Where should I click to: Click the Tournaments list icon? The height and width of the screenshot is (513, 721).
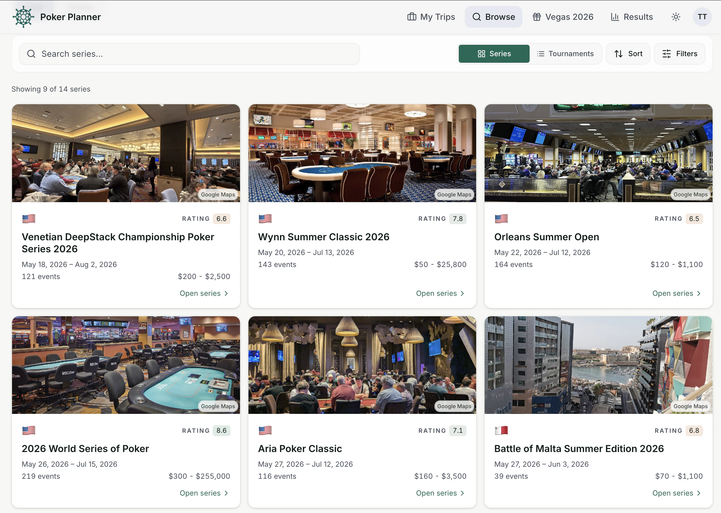click(540, 54)
